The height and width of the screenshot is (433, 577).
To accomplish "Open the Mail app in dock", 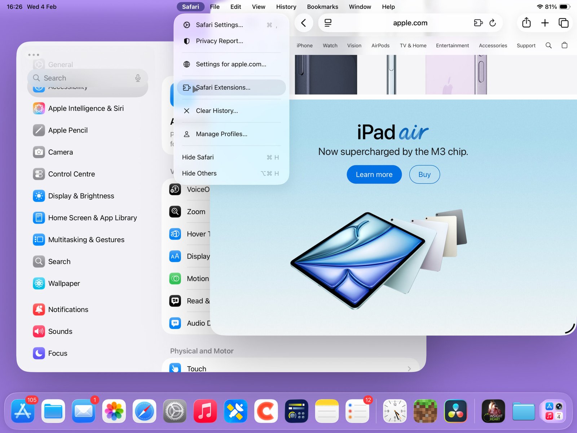I will [x=84, y=411].
